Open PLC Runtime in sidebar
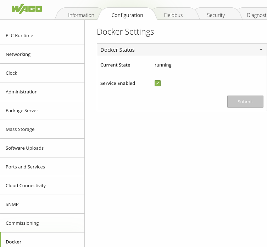 (42, 35)
